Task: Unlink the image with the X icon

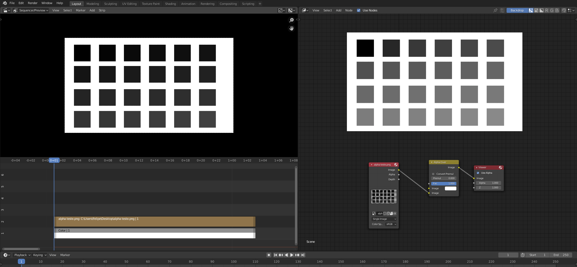Action: click(395, 214)
